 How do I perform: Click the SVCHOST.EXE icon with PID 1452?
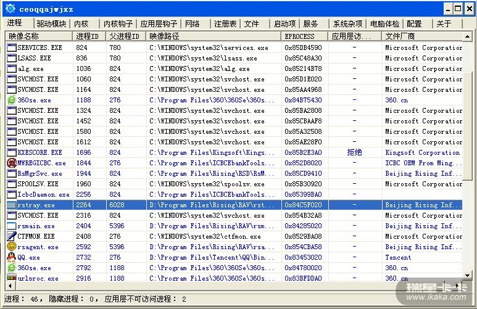pos(12,121)
